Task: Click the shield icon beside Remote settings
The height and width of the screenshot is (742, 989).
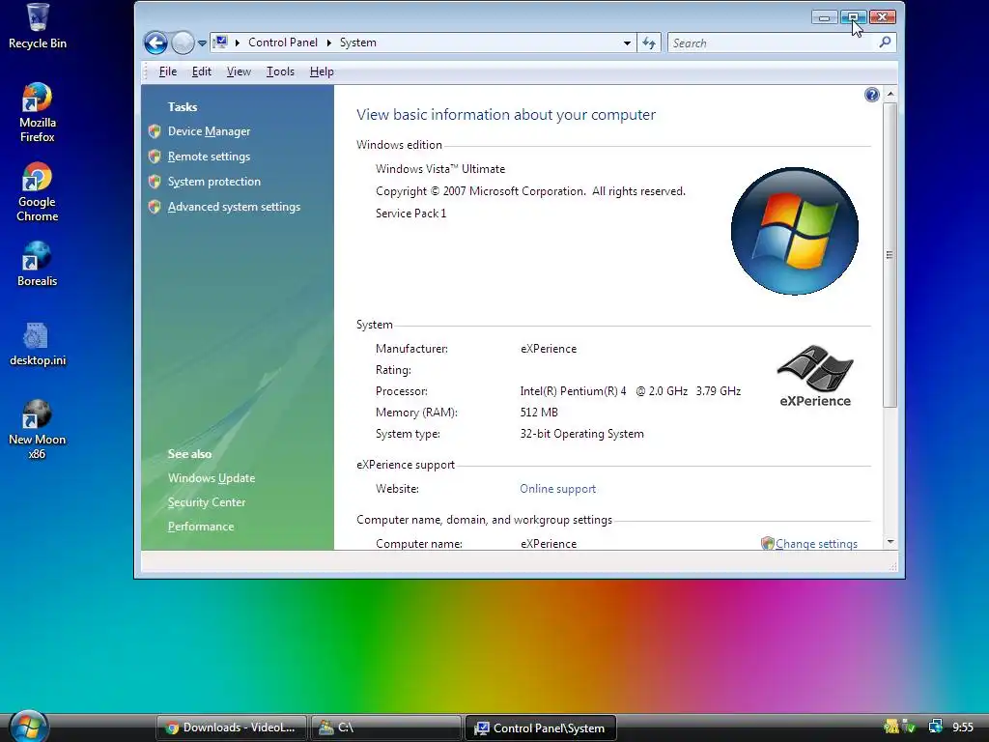Action: tap(155, 157)
